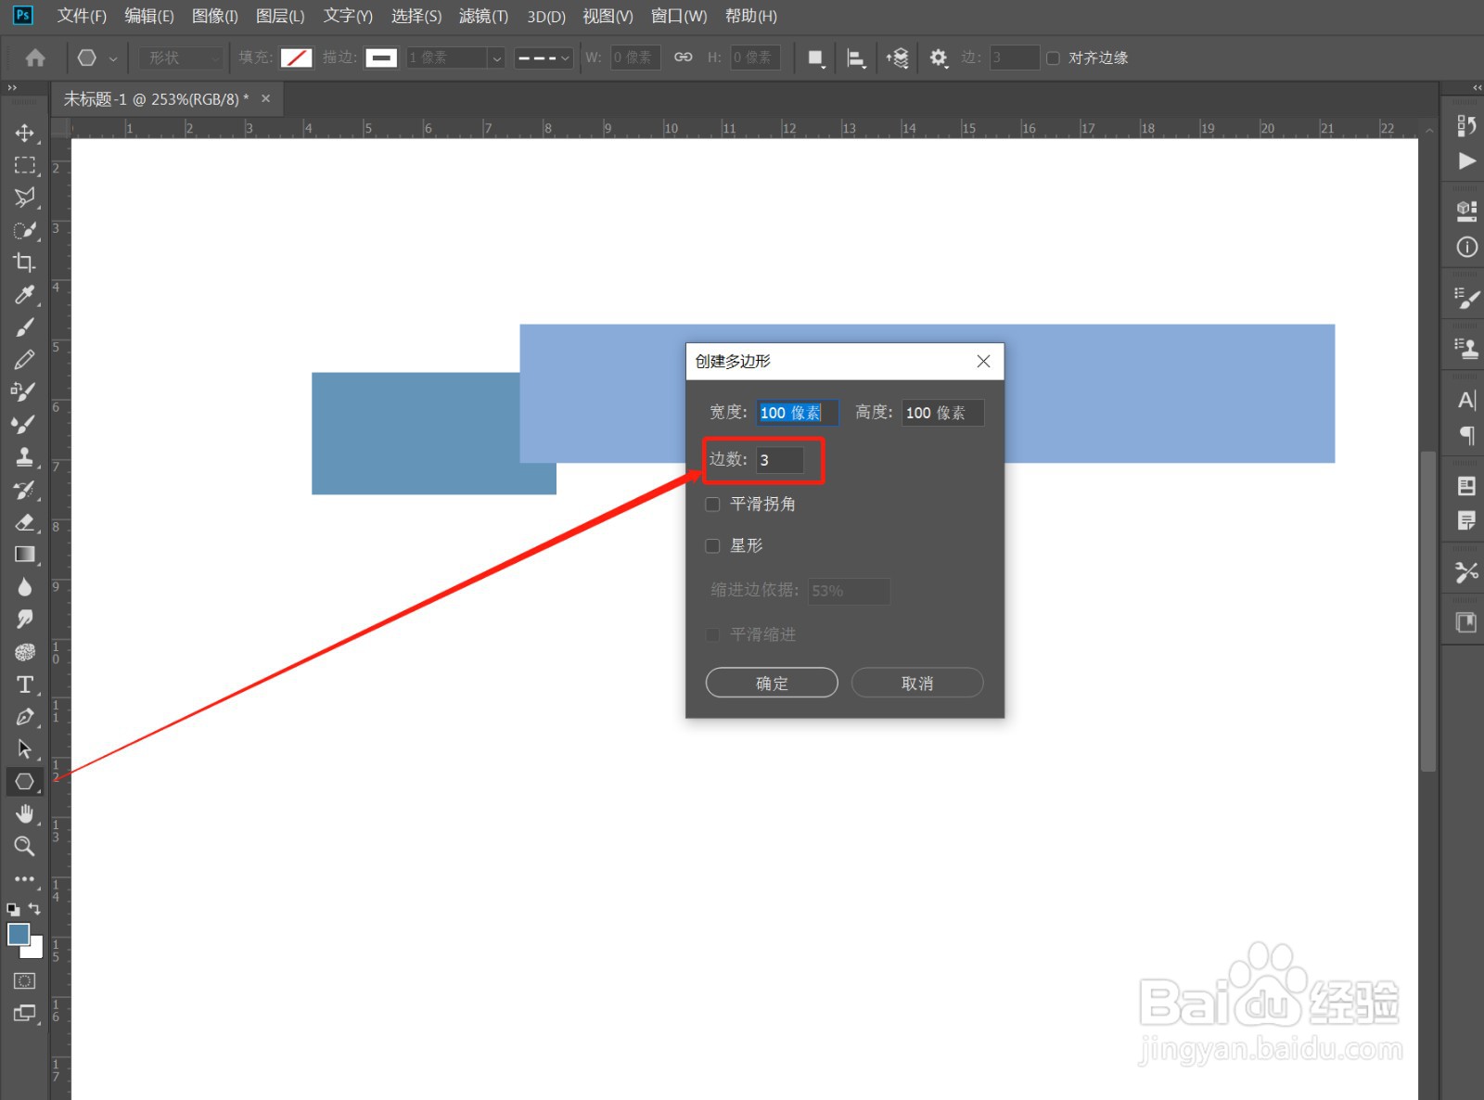Open the gear polygon settings
The width and height of the screenshot is (1484, 1100).
click(x=939, y=58)
